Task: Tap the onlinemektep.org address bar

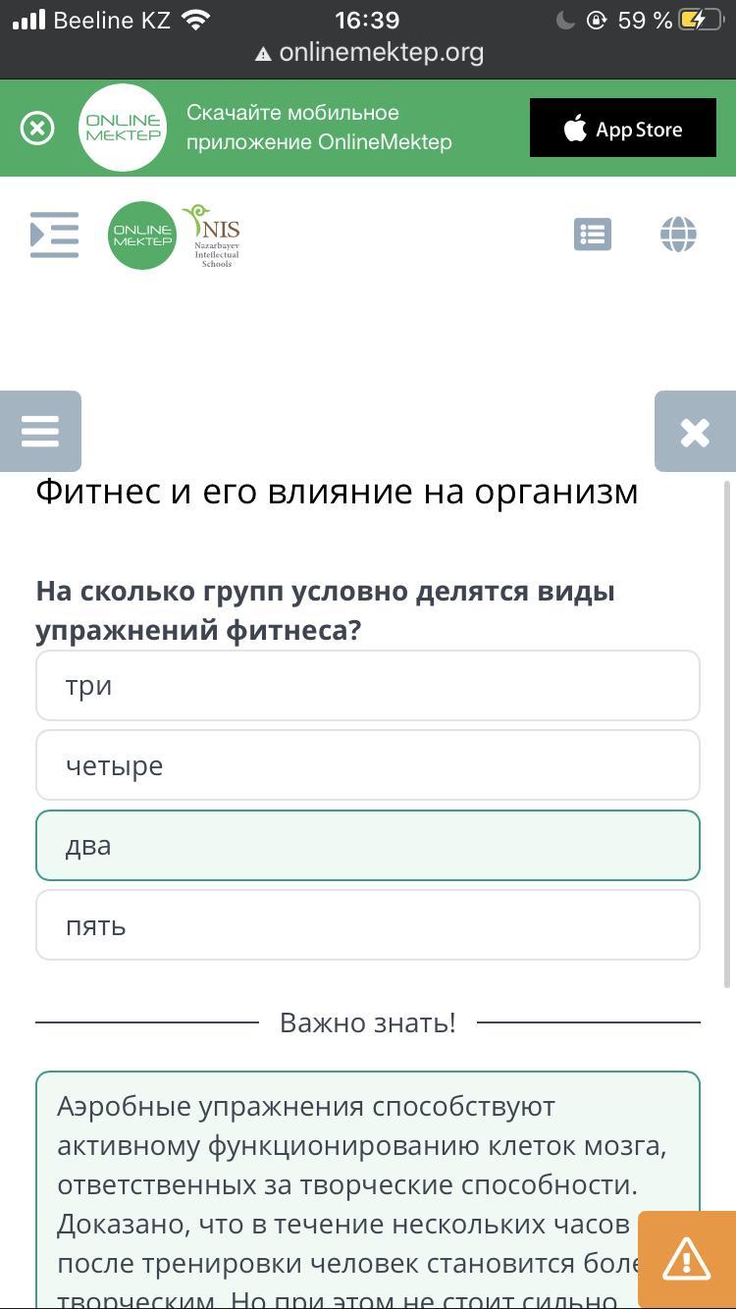Action: pos(368,53)
